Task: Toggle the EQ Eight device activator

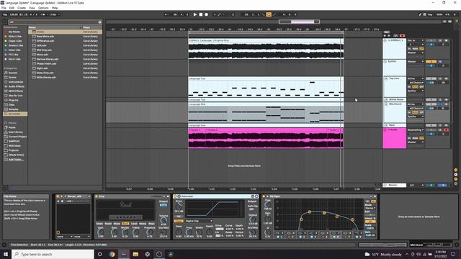Action: [x=264, y=196]
